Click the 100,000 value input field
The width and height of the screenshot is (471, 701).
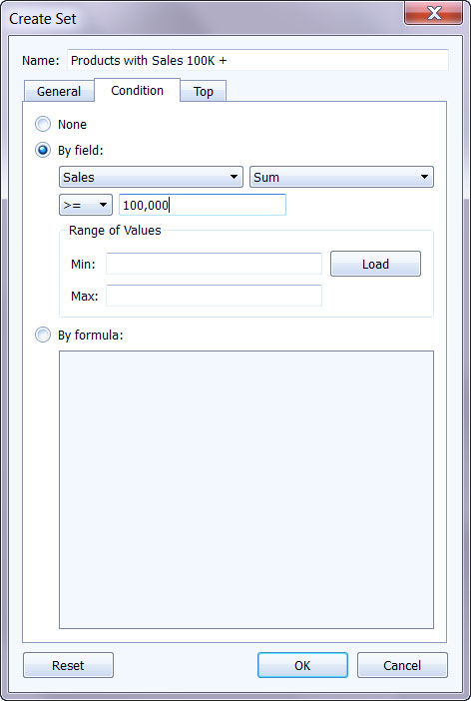203,205
